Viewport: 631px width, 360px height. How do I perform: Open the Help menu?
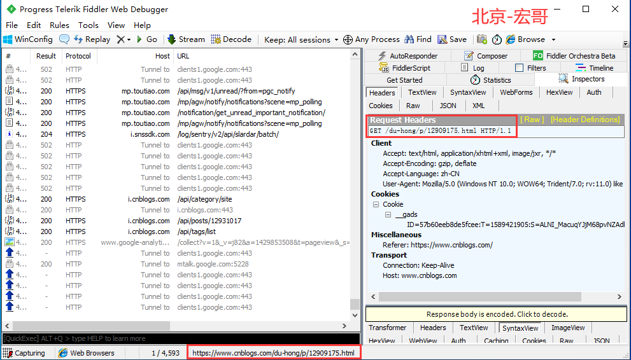142,25
